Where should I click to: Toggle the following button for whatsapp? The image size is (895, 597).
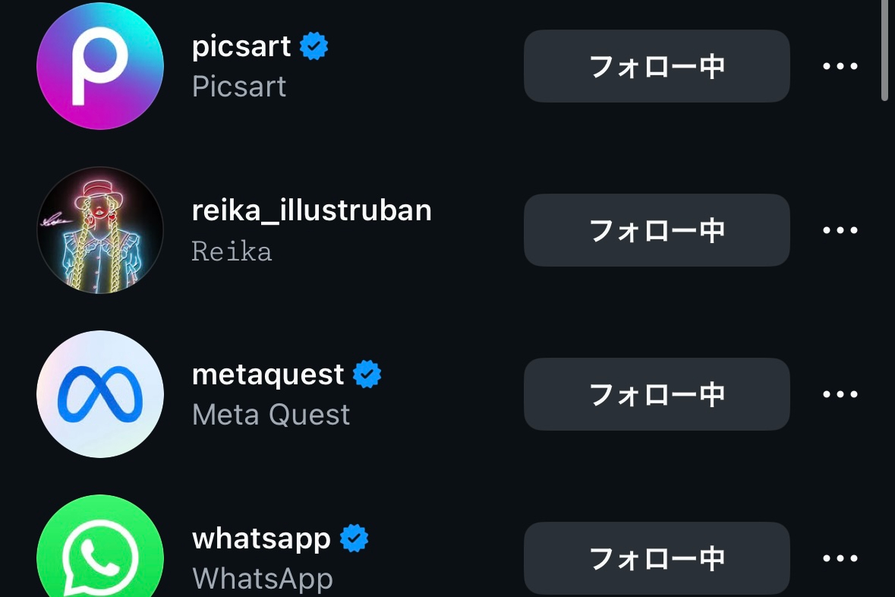[657, 558]
